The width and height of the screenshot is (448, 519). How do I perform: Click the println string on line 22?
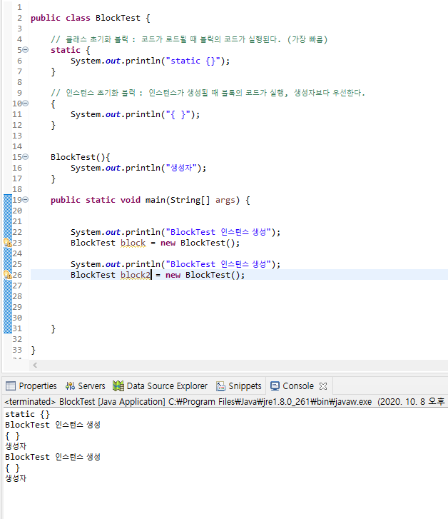click(x=218, y=232)
